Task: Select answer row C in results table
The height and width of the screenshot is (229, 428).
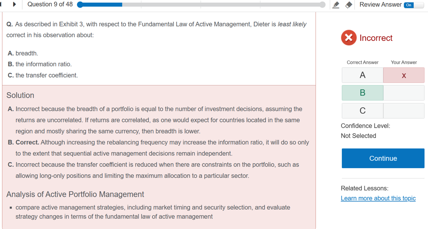Action: (362, 111)
